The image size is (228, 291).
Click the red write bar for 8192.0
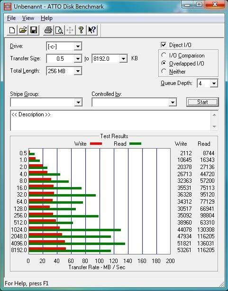click(x=47, y=248)
